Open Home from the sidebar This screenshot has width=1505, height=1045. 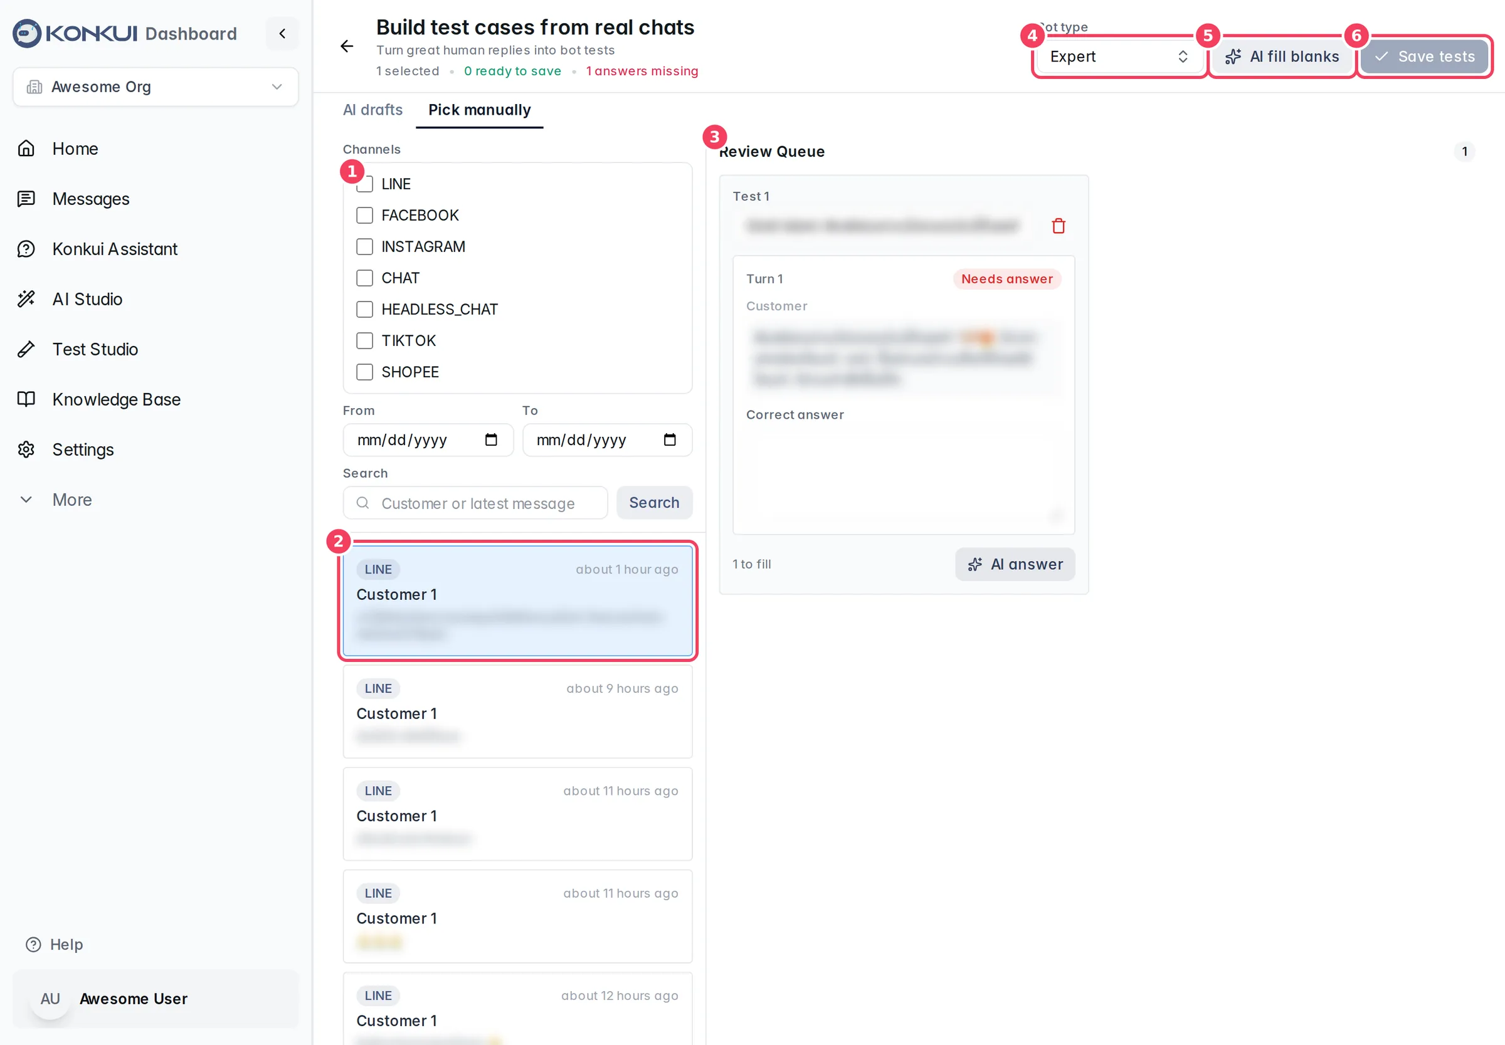tap(75, 149)
